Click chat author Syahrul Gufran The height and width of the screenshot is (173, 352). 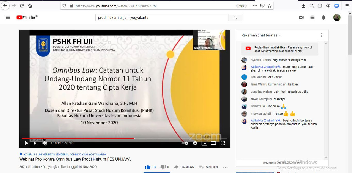click(x=260, y=60)
